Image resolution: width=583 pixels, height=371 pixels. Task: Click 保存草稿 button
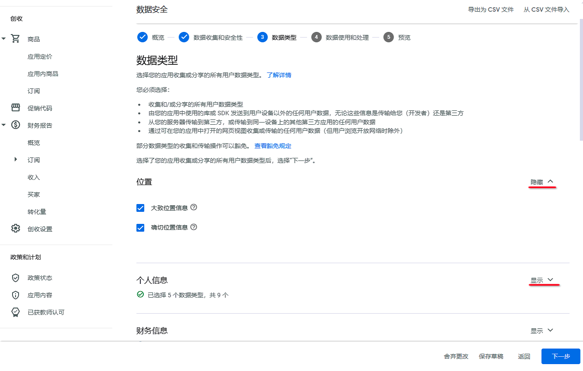tap(491, 356)
